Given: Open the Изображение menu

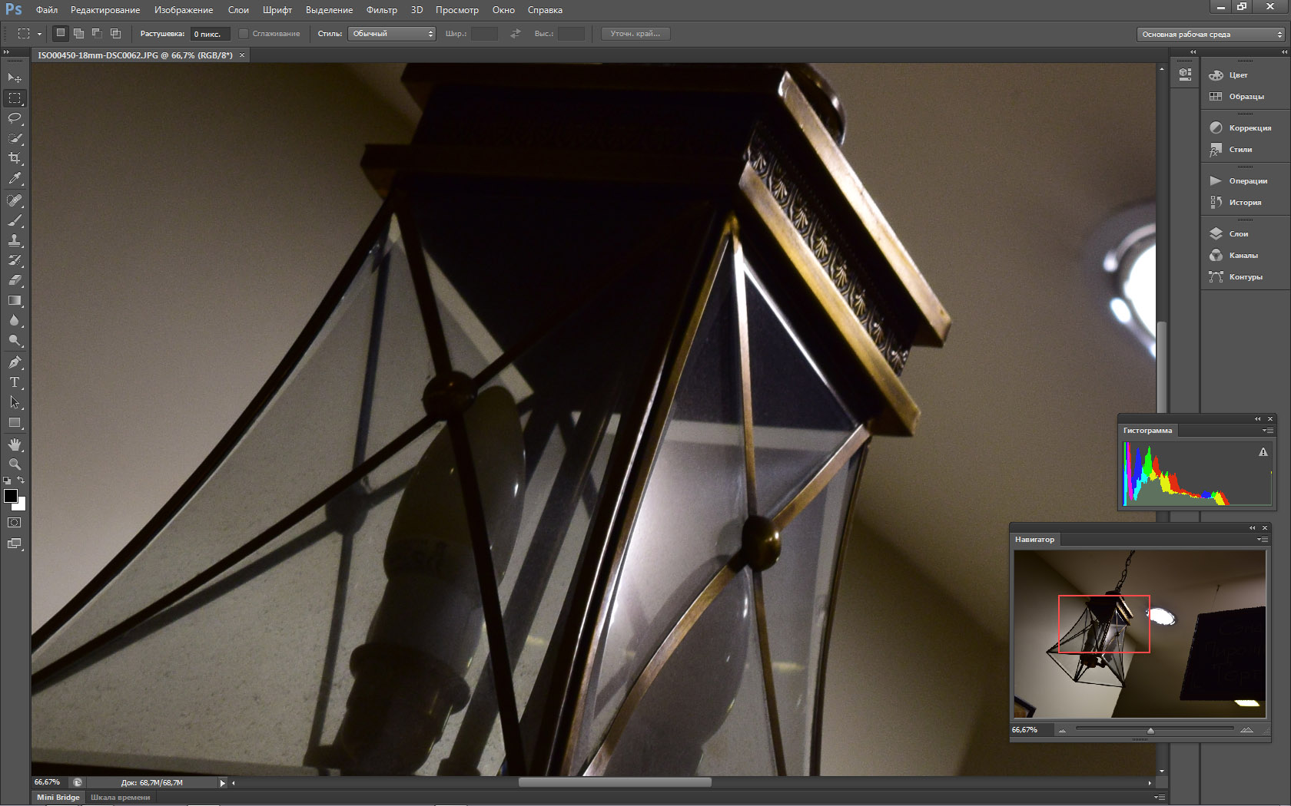Looking at the screenshot, I should 184,10.
